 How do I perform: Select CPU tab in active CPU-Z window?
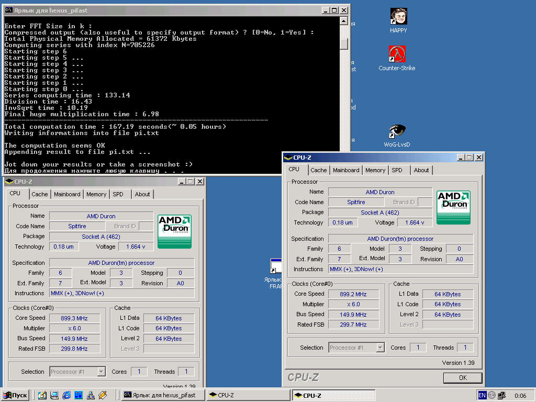(294, 169)
